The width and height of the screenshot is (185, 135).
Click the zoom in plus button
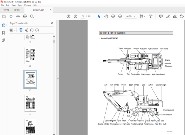click(x=120, y=16)
